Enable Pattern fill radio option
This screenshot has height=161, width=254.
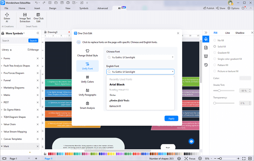(x=215, y=65)
